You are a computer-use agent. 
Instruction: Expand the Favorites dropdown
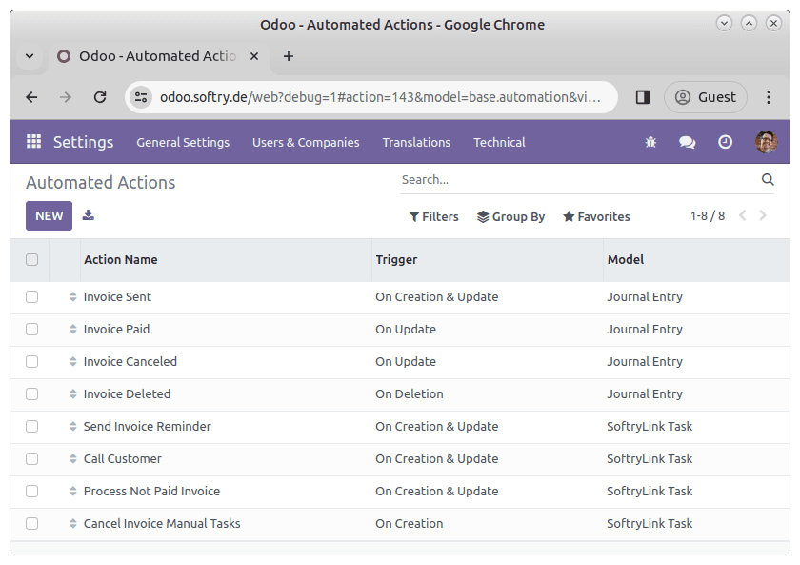pos(596,216)
